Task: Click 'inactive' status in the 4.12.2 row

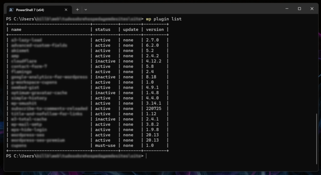Action: pyautogui.click(x=105, y=61)
